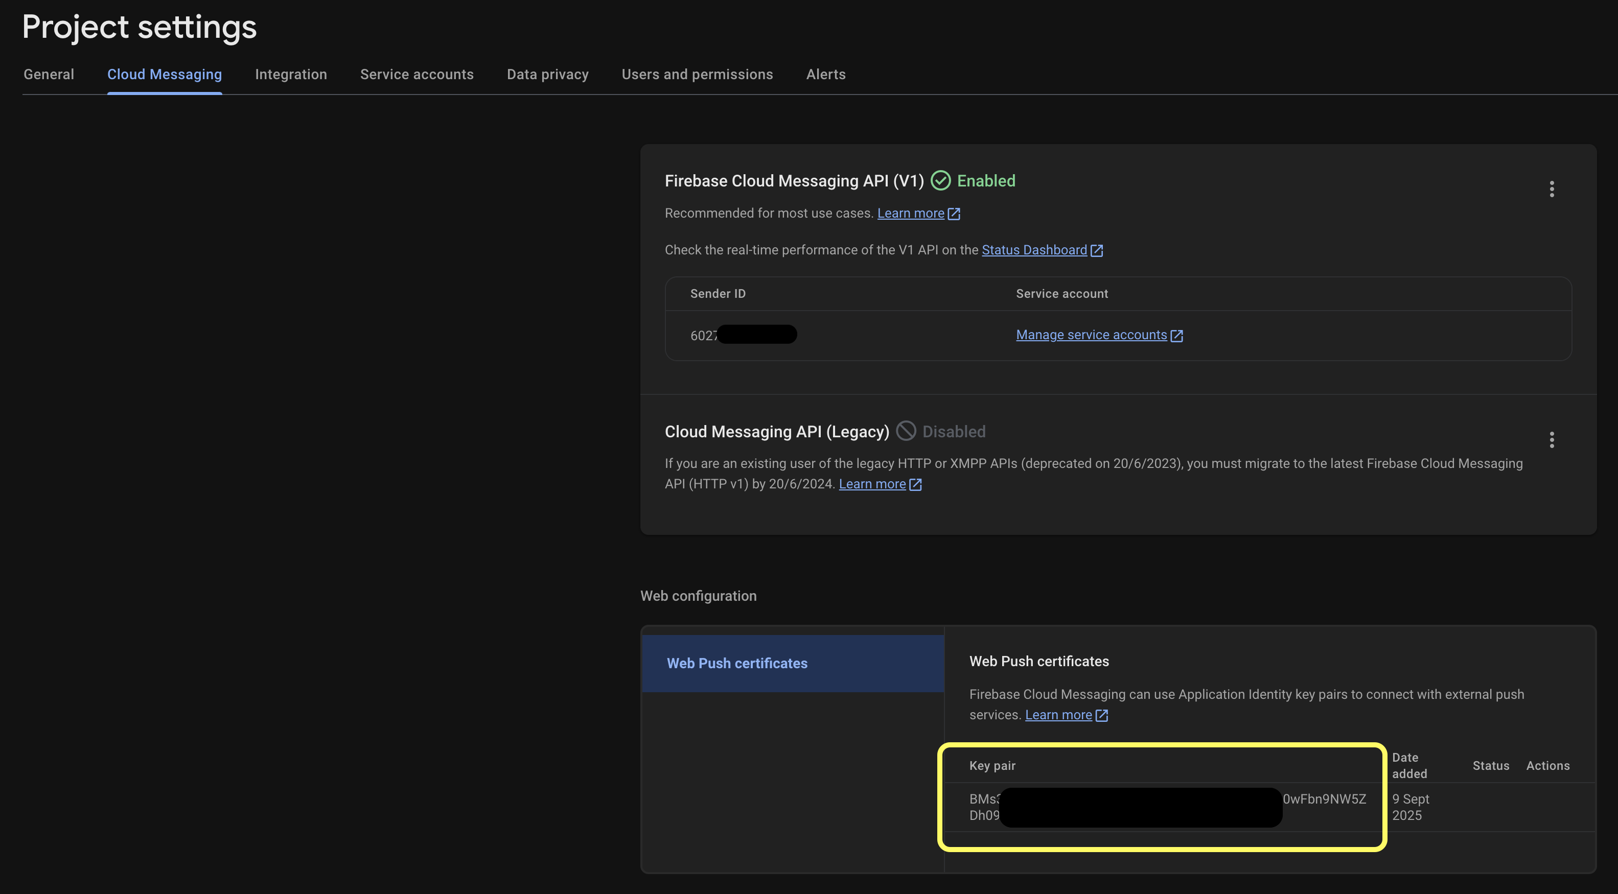Select Web Push certificates in the side list
This screenshot has height=894, width=1618.
tap(793, 664)
